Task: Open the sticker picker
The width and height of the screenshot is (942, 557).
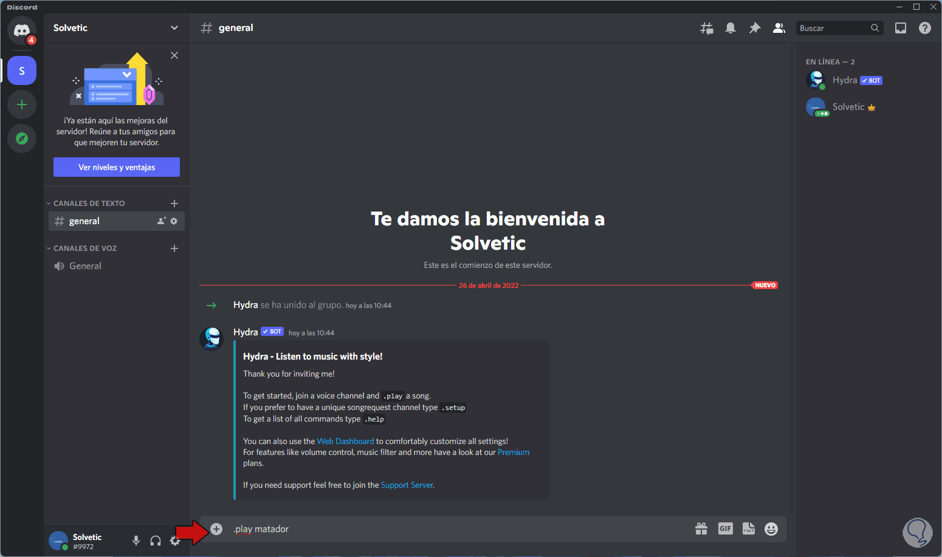Action: pyautogui.click(x=749, y=529)
